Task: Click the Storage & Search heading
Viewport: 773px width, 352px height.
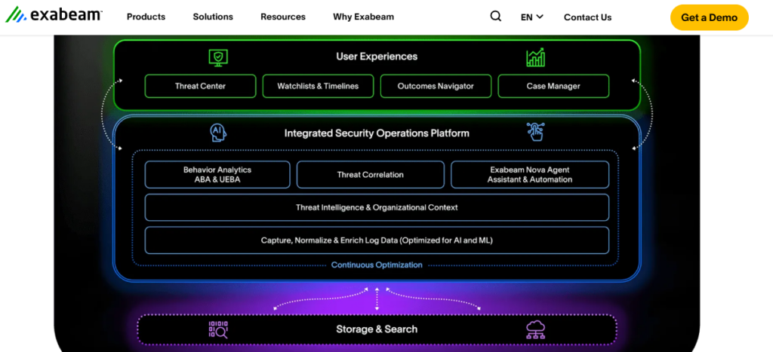Action: click(x=377, y=329)
